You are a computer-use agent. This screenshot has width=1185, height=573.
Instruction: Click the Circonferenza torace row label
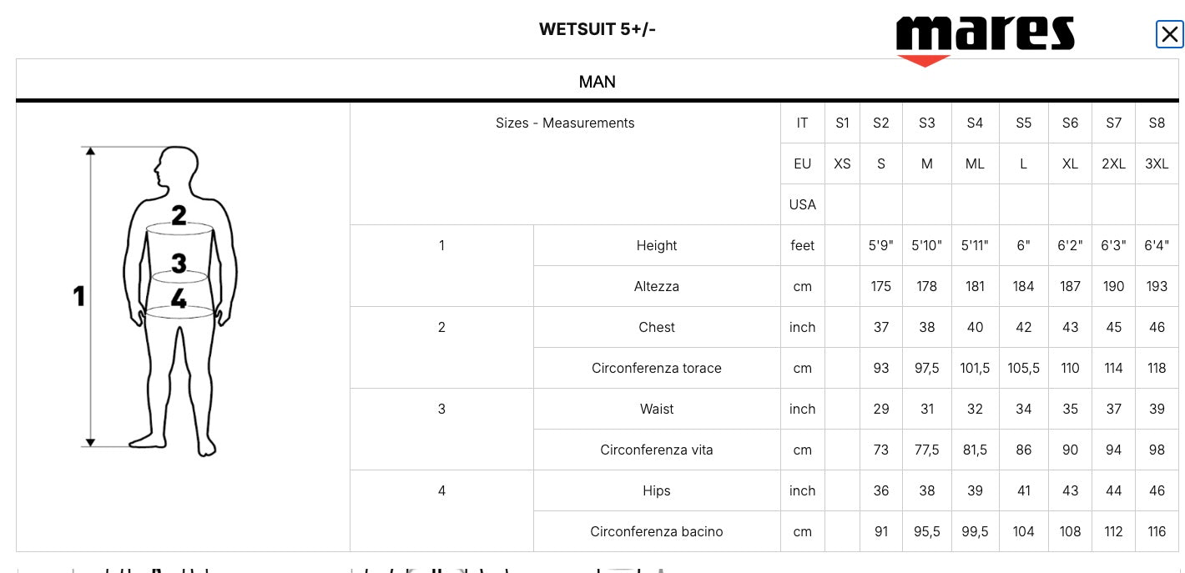(657, 368)
